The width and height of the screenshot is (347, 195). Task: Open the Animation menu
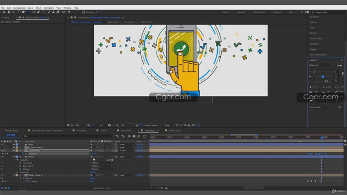pyautogui.click(x=49, y=8)
